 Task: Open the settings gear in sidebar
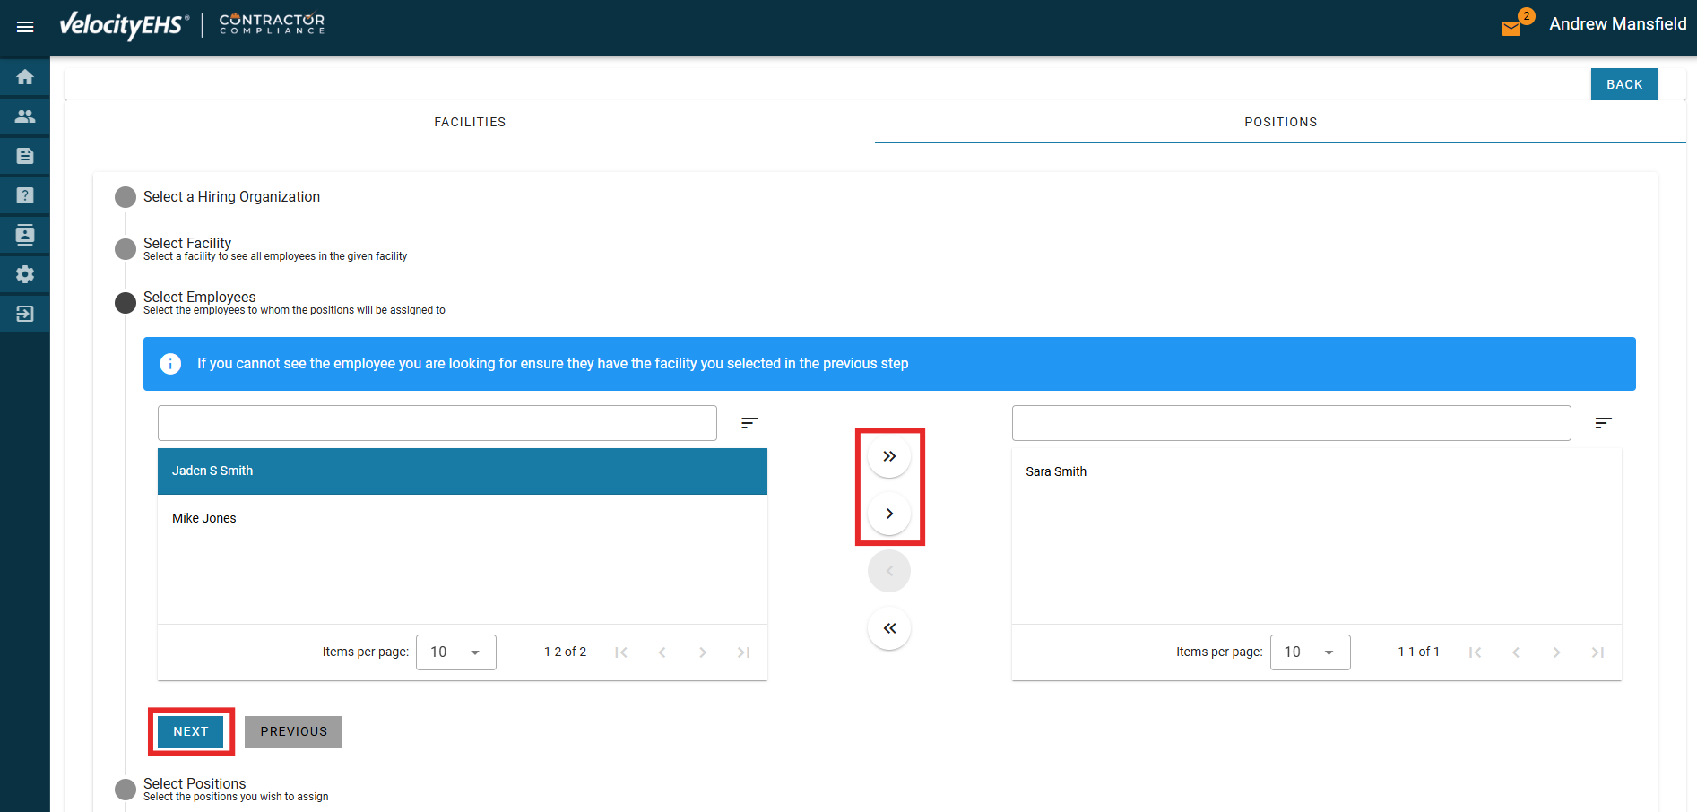(25, 274)
